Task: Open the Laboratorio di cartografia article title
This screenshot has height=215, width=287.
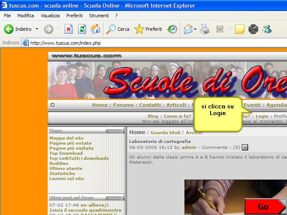Action: [160, 141]
